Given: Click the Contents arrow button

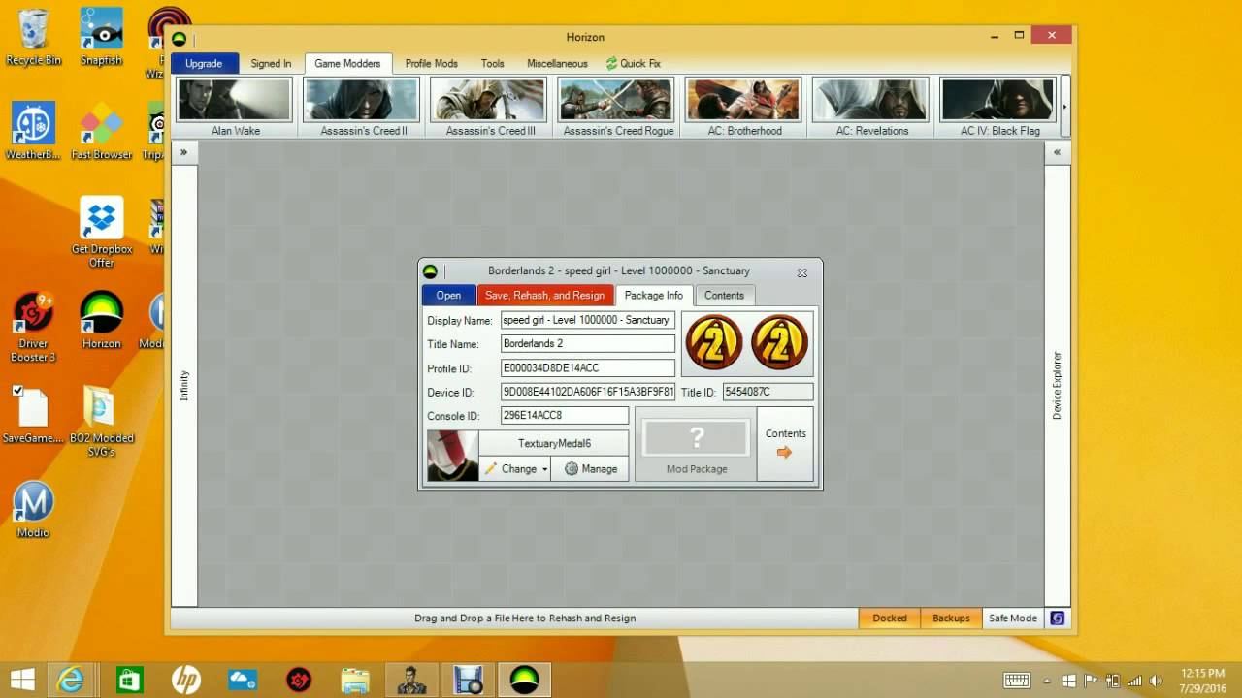Looking at the screenshot, I should coord(785,444).
